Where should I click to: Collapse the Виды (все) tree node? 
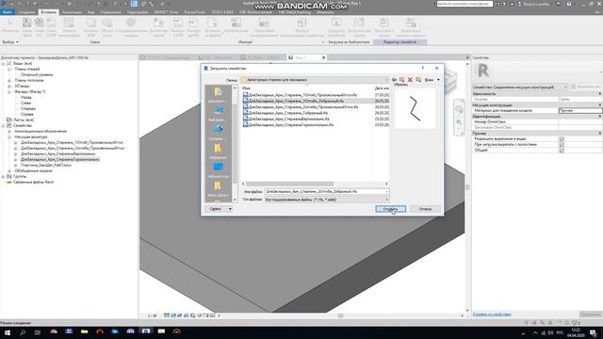[4, 63]
